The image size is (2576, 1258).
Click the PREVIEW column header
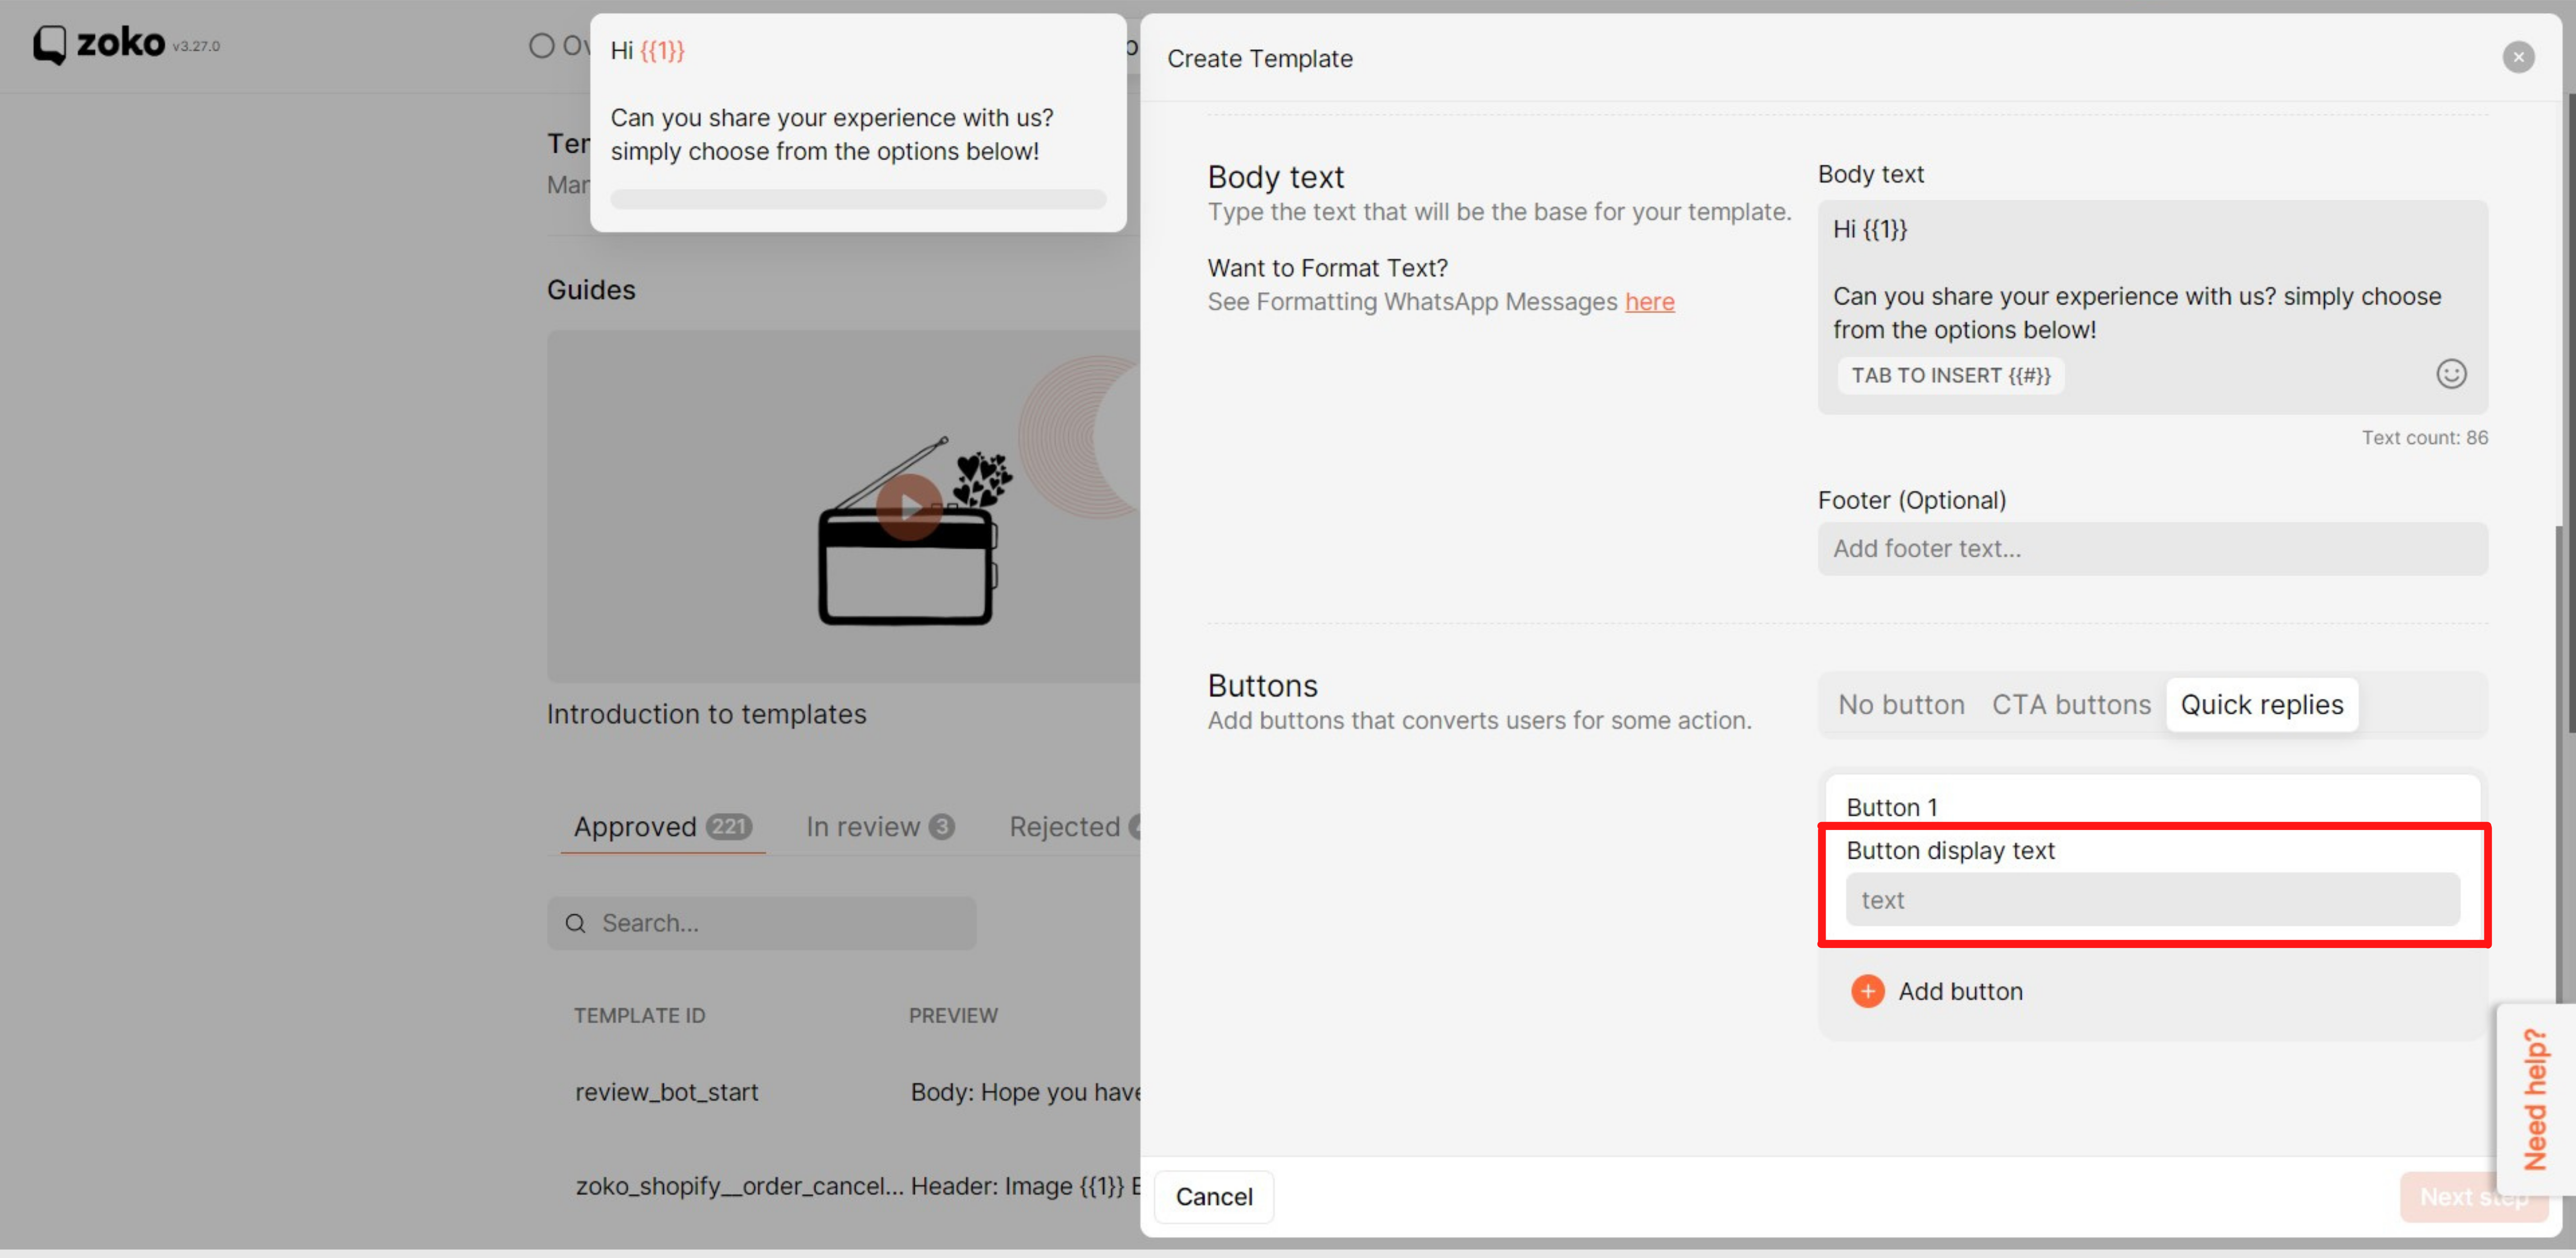pos(952,1015)
